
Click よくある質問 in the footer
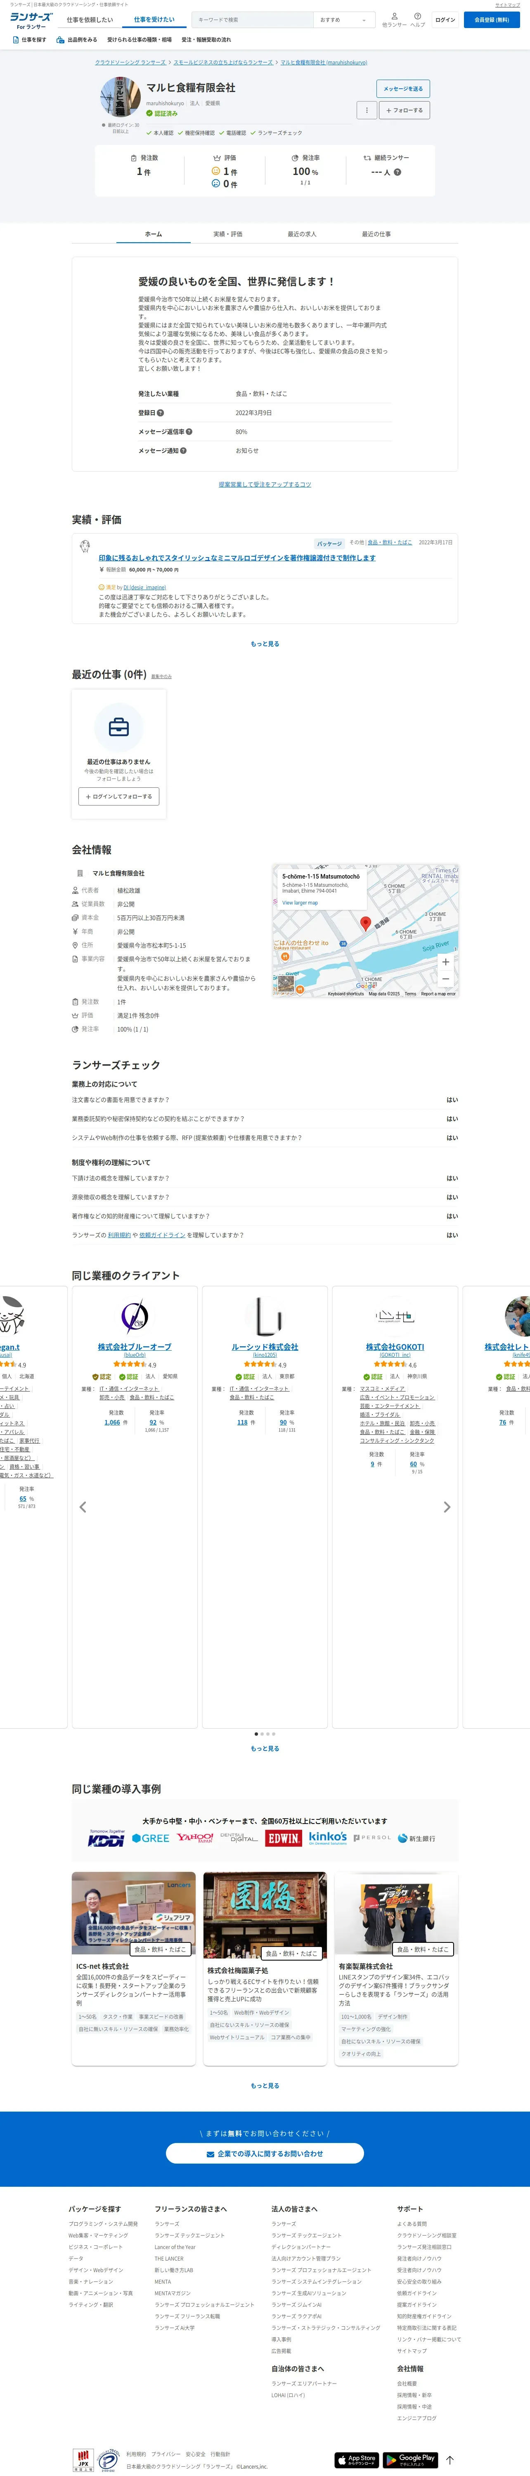412,2224
